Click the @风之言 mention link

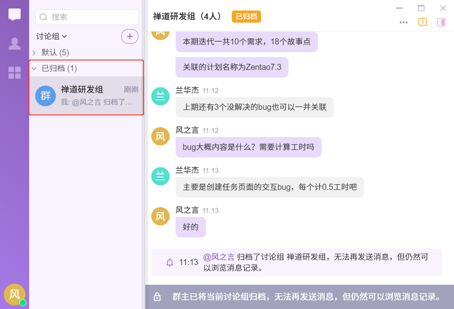(219, 257)
